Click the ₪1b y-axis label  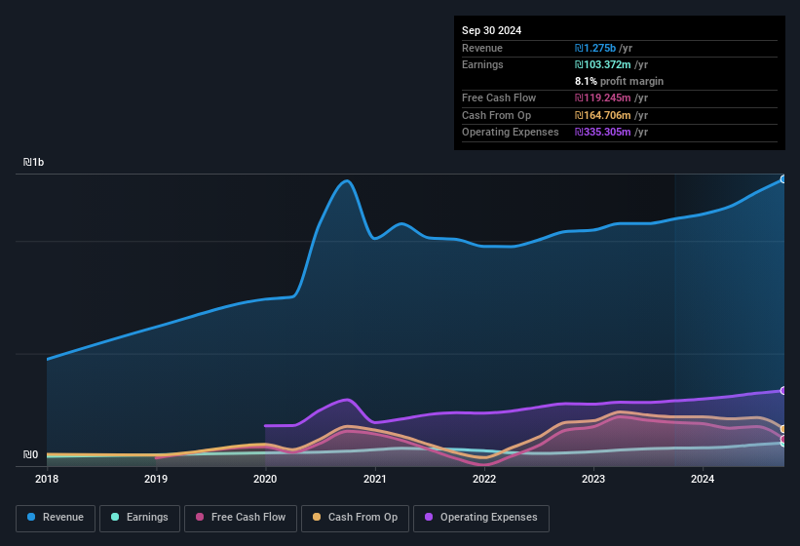pos(34,162)
